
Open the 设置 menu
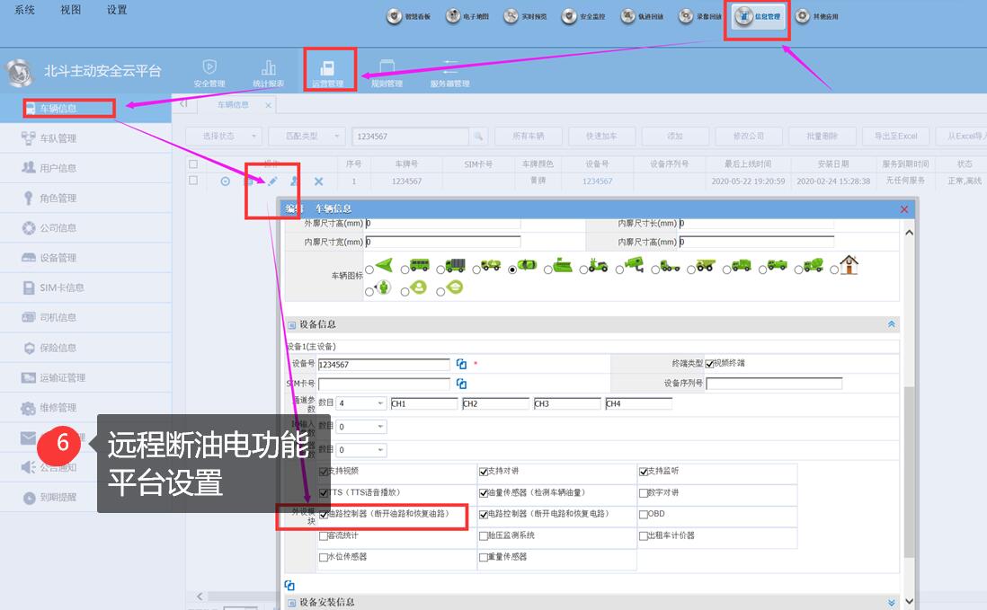(x=117, y=10)
